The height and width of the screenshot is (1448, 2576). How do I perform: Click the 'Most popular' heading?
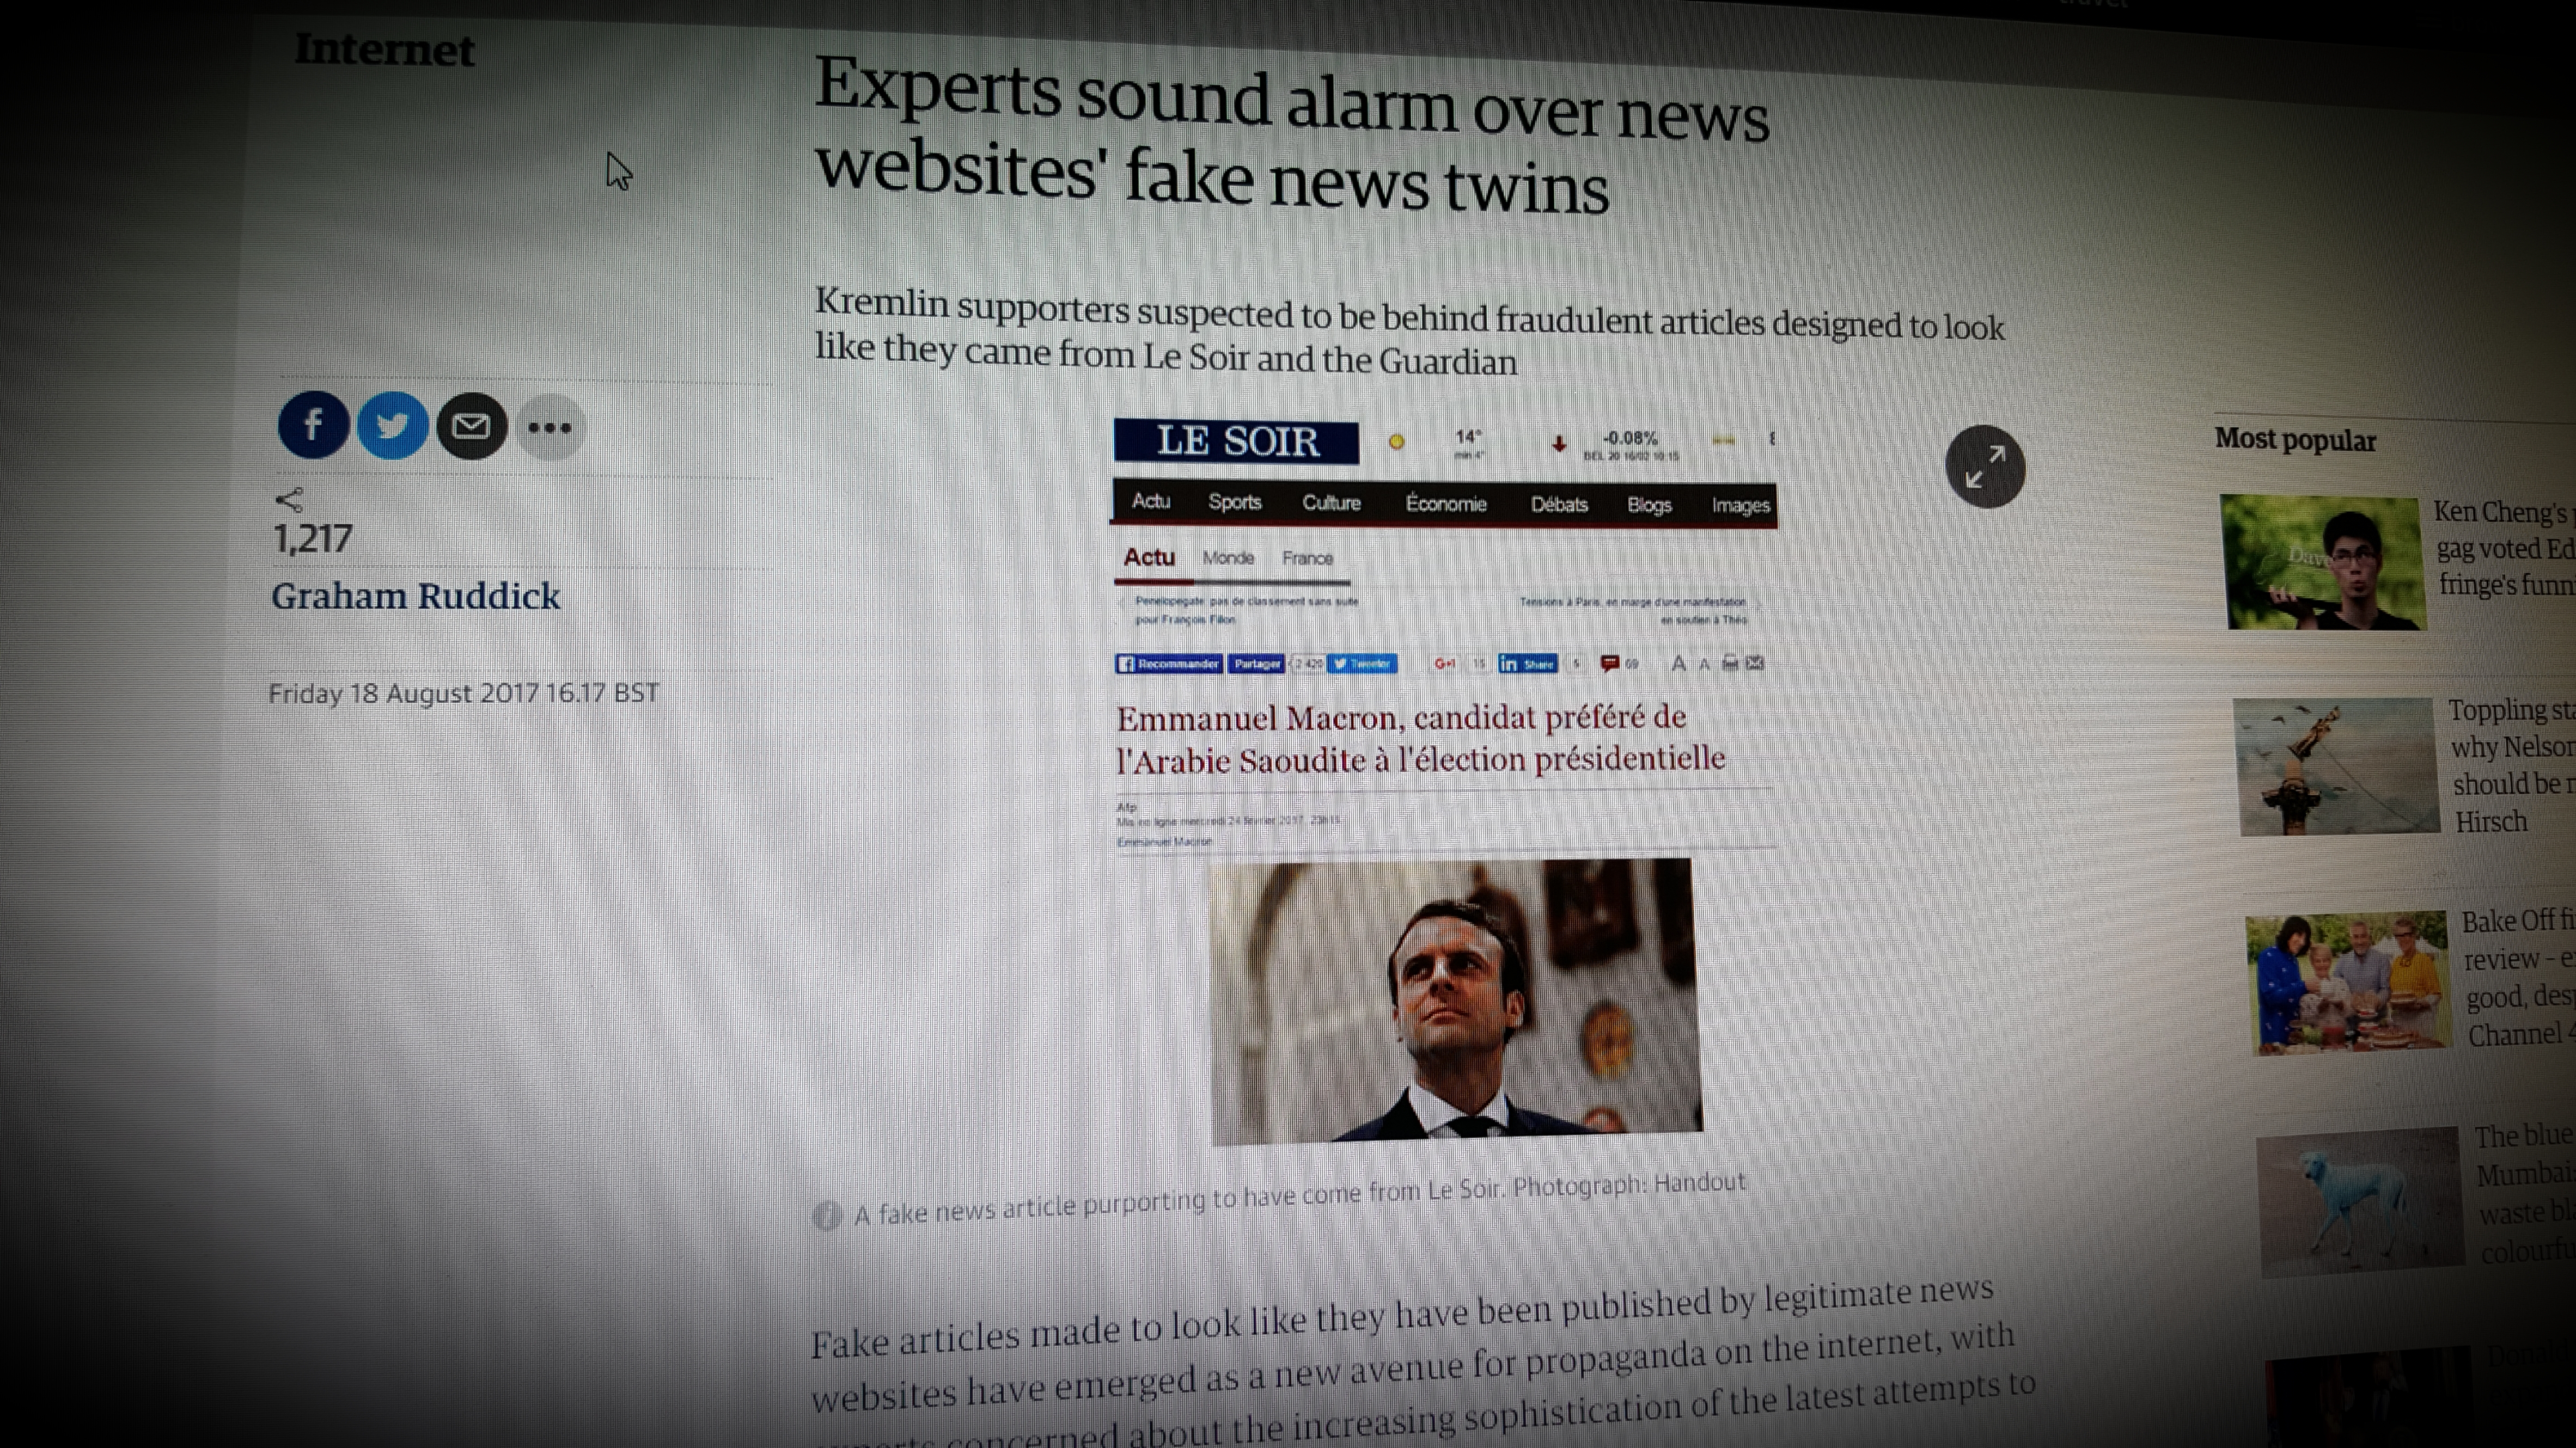[x=2295, y=440]
